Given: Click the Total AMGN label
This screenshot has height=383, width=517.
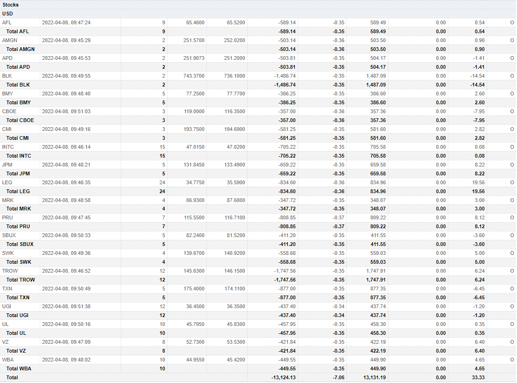Looking at the screenshot, I should (x=21, y=50).
